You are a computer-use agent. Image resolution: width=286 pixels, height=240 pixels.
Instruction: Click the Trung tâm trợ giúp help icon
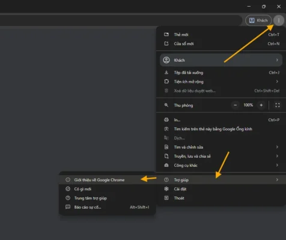click(x=68, y=198)
